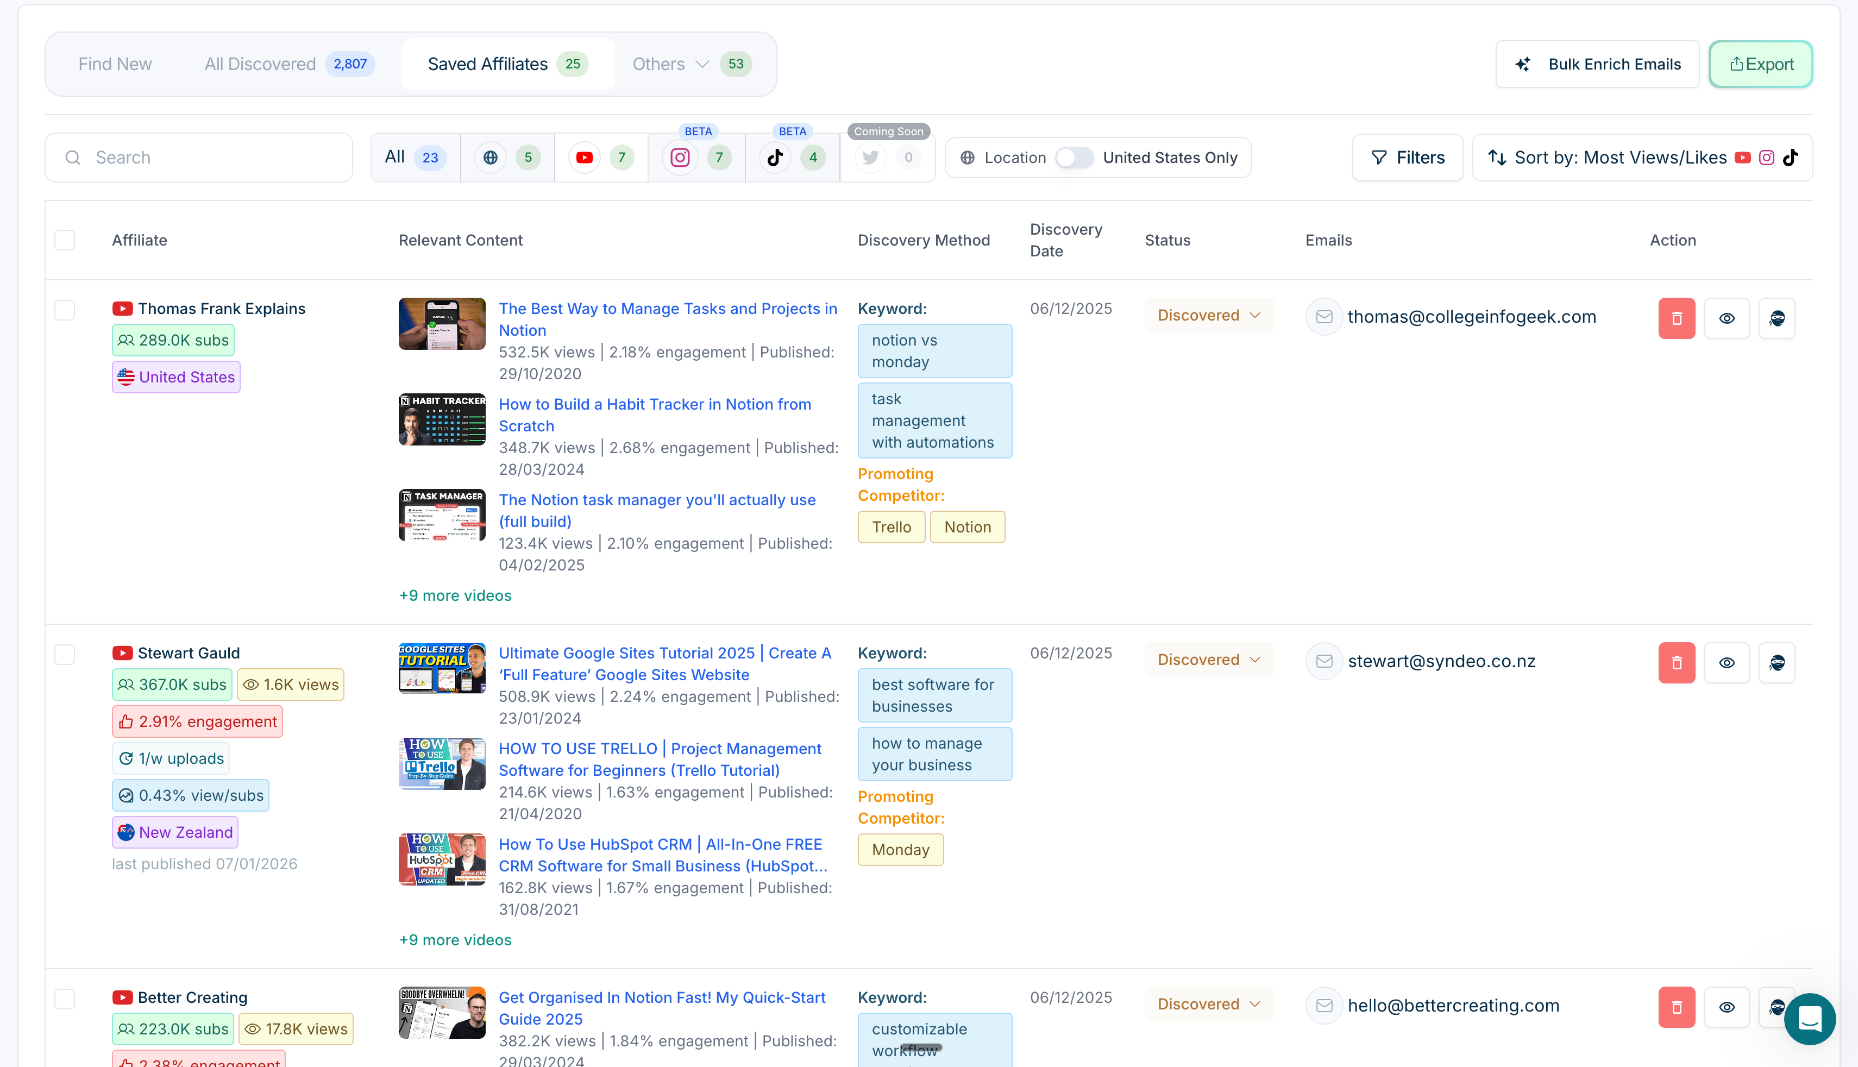Select the YouTube platform filter icon
The height and width of the screenshot is (1067, 1858).
point(584,157)
